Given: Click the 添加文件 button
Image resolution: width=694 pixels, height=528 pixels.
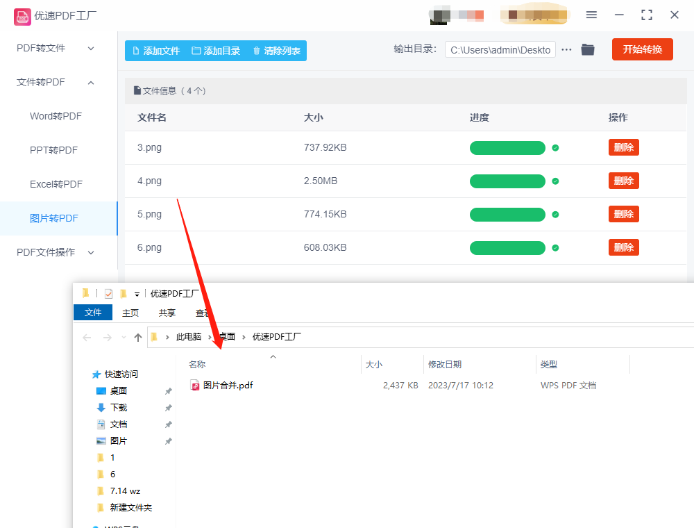Looking at the screenshot, I should click(156, 51).
